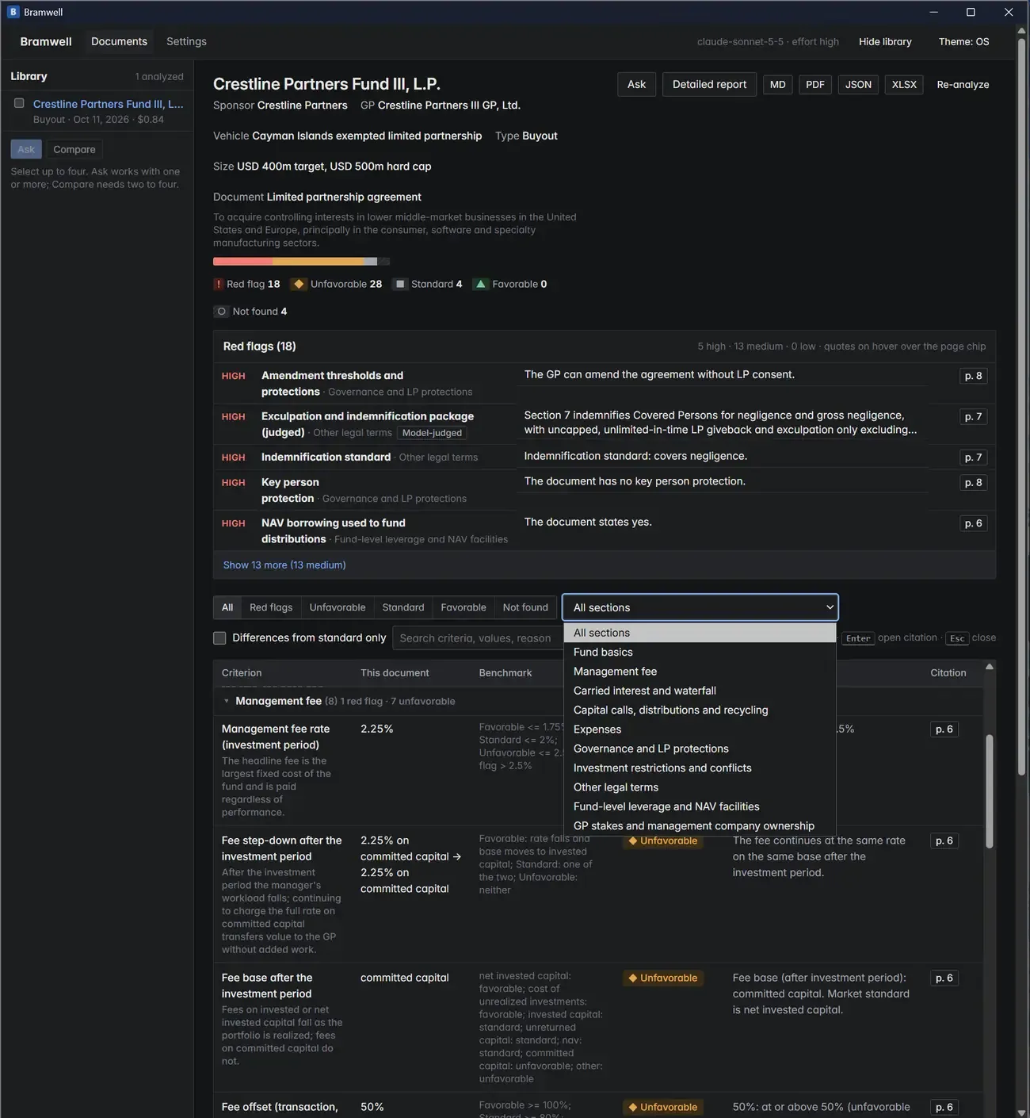Export the analysis as PDF

[x=815, y=85]
